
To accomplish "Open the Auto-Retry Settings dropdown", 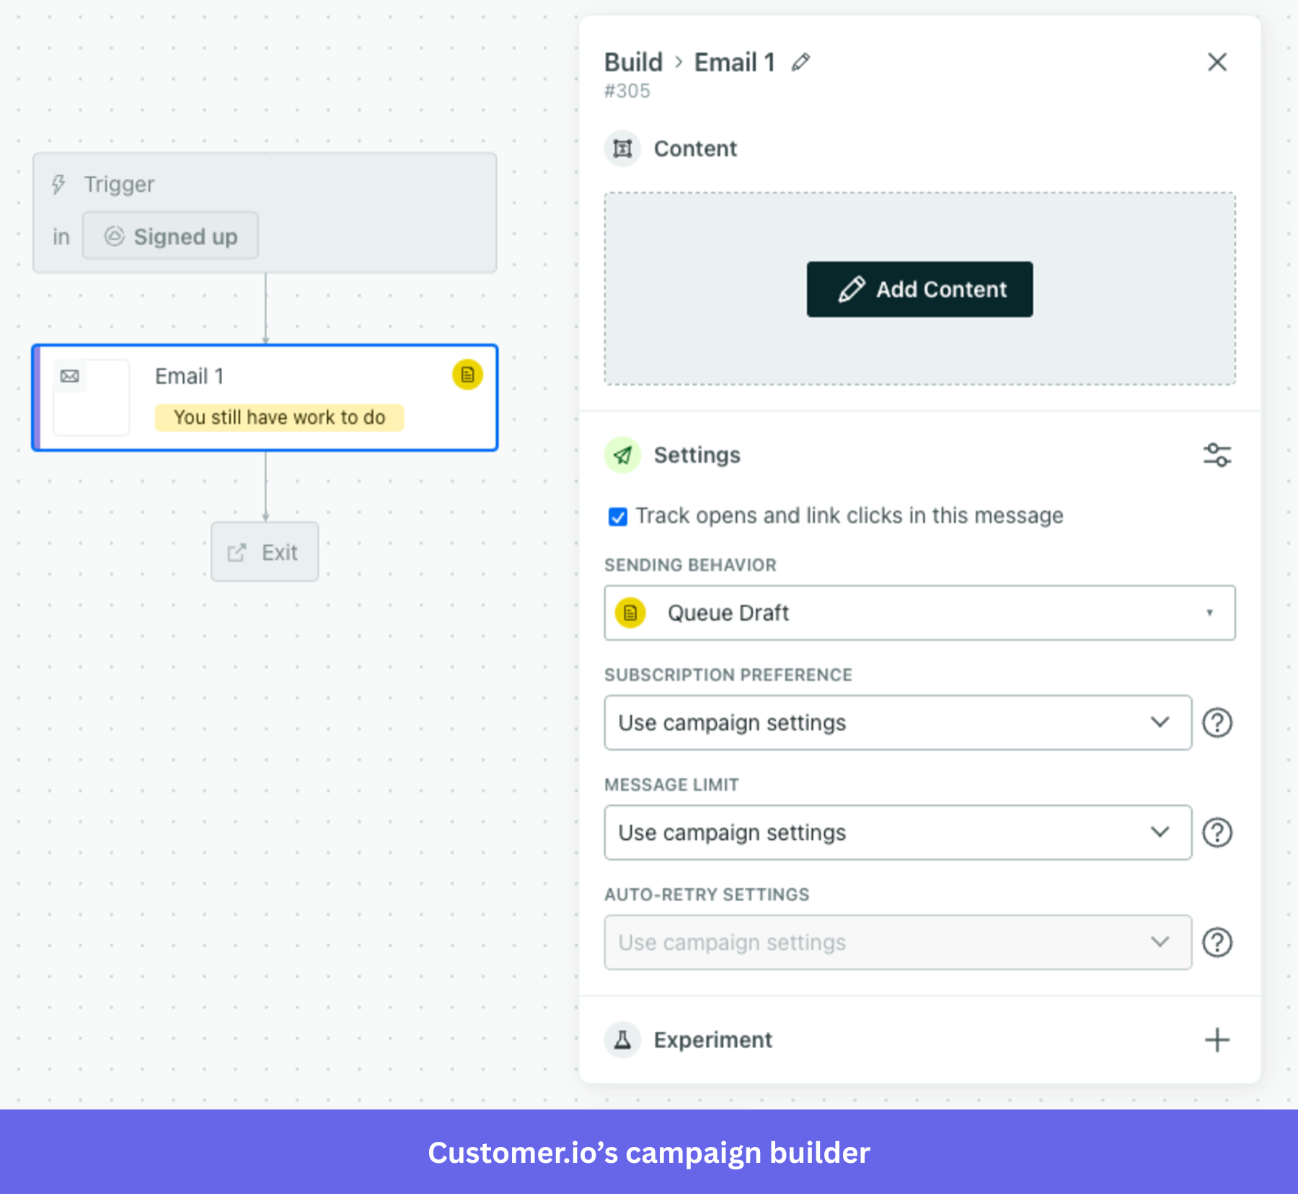I will (x=898, y=942).
